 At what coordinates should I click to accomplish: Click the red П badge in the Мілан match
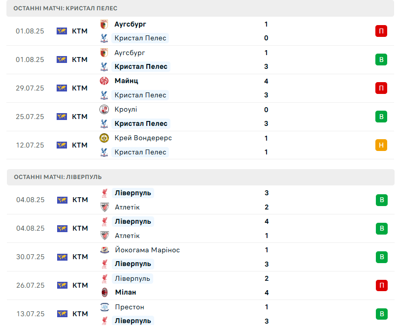[x=381, y=285]
